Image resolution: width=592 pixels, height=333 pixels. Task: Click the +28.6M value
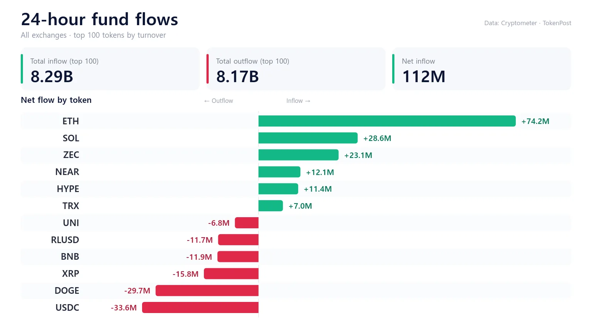pos(377,138)
